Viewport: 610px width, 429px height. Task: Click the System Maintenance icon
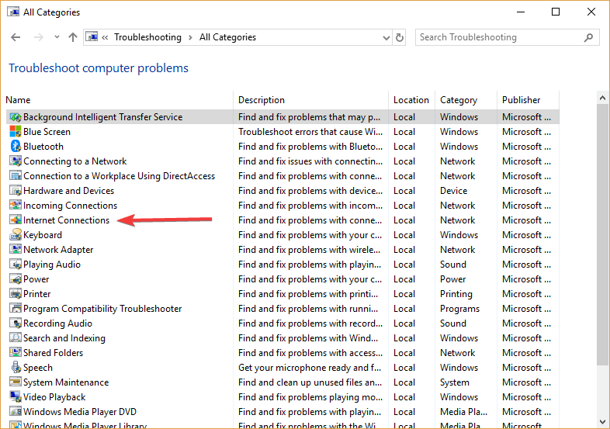click(16, 382)
